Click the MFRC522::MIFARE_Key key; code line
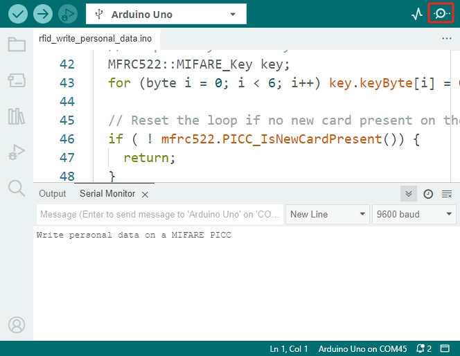460x356 pixels. (199, 64)
